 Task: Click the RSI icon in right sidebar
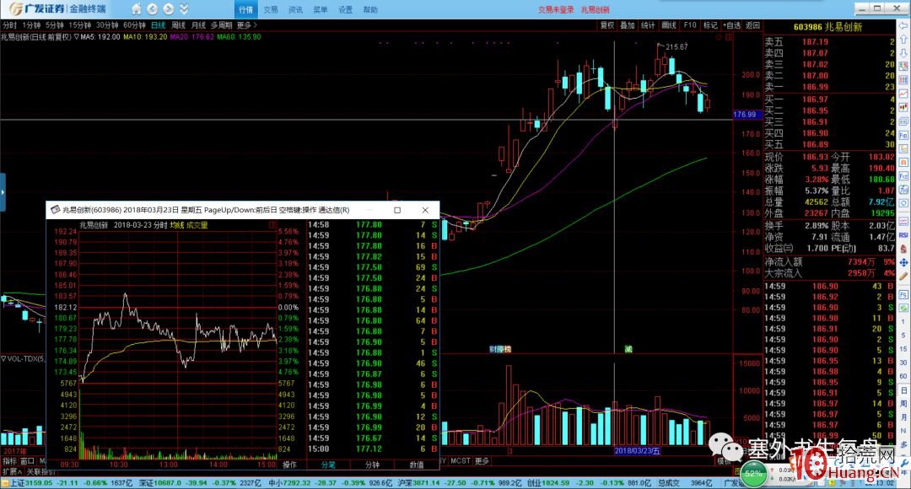click(903, 235)
